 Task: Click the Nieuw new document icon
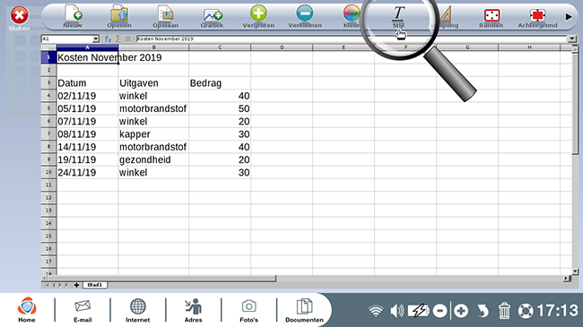(x=73, y=16)
